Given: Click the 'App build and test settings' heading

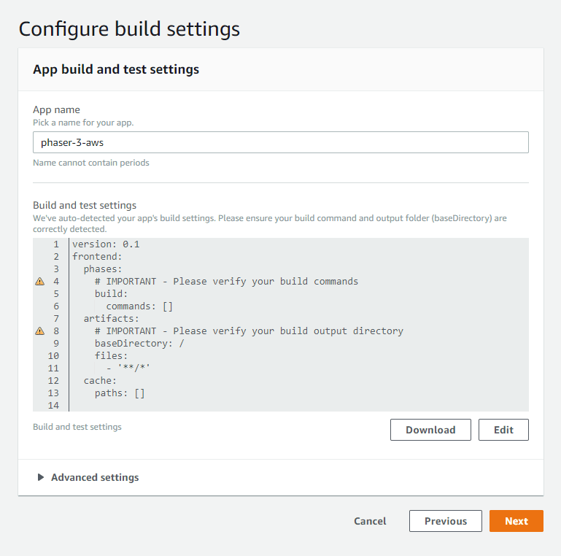Looking at the screenshot, I should 116,69.
